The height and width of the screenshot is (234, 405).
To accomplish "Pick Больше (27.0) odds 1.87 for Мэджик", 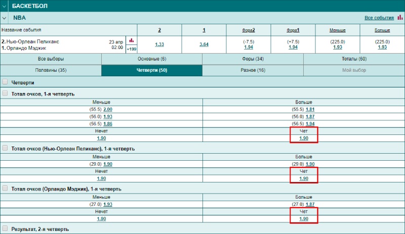I will 310,204.
